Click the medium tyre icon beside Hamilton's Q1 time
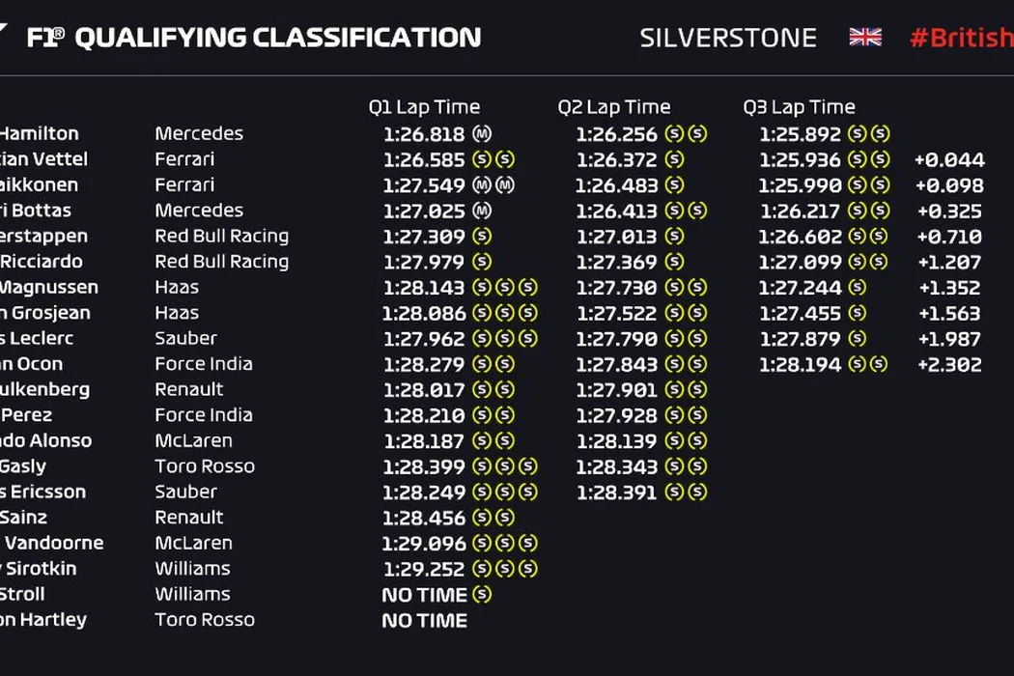Screen dimensions: 1014x676 (482, 134)
